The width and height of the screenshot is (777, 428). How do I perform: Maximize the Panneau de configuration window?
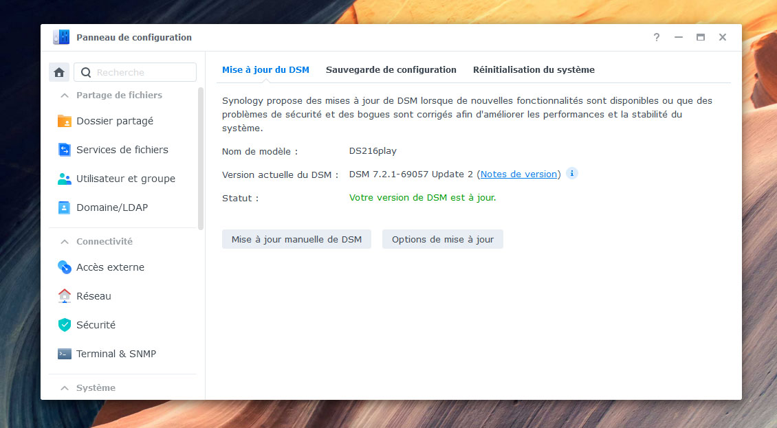[x=701, y=37]
